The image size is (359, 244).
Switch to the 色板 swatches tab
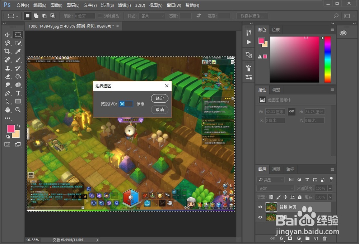[x=276, y=30]
